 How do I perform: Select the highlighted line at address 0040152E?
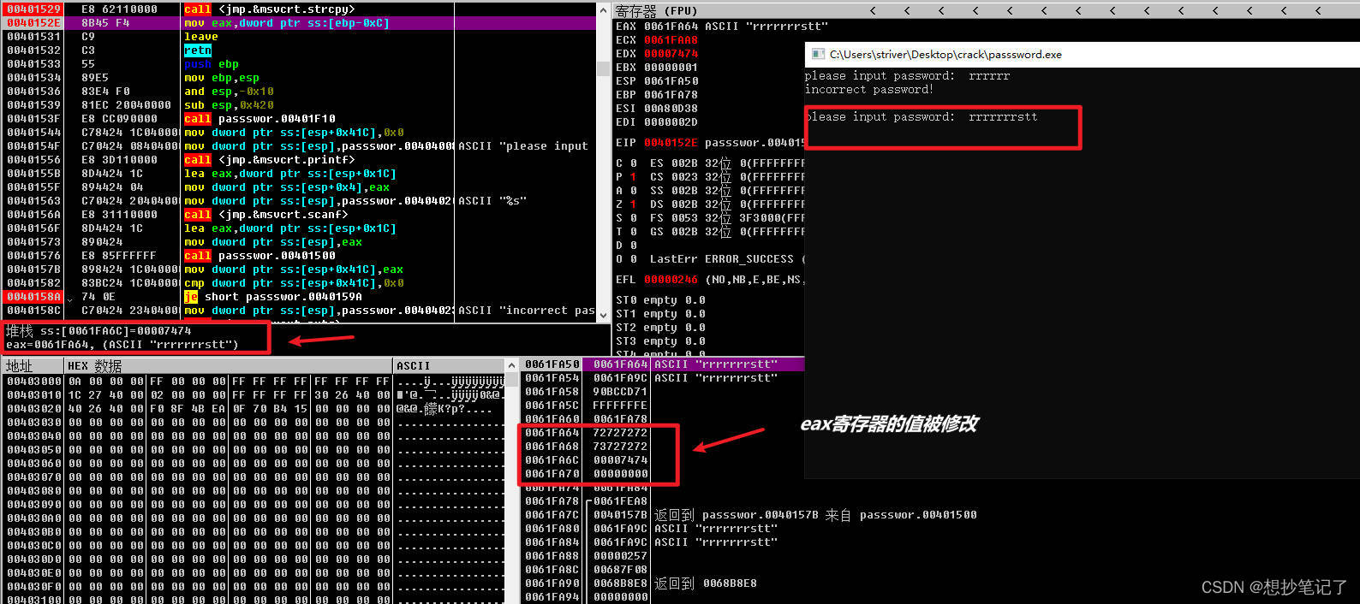pyautogui.click(x=300, y=23)
